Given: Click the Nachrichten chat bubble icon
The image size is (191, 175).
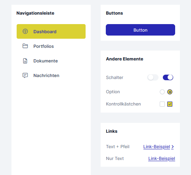Looking at the screenshot, I should tap(25, 75).
